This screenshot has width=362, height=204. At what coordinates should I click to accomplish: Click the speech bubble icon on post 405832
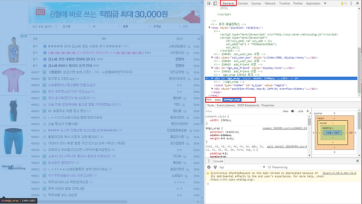45,105
